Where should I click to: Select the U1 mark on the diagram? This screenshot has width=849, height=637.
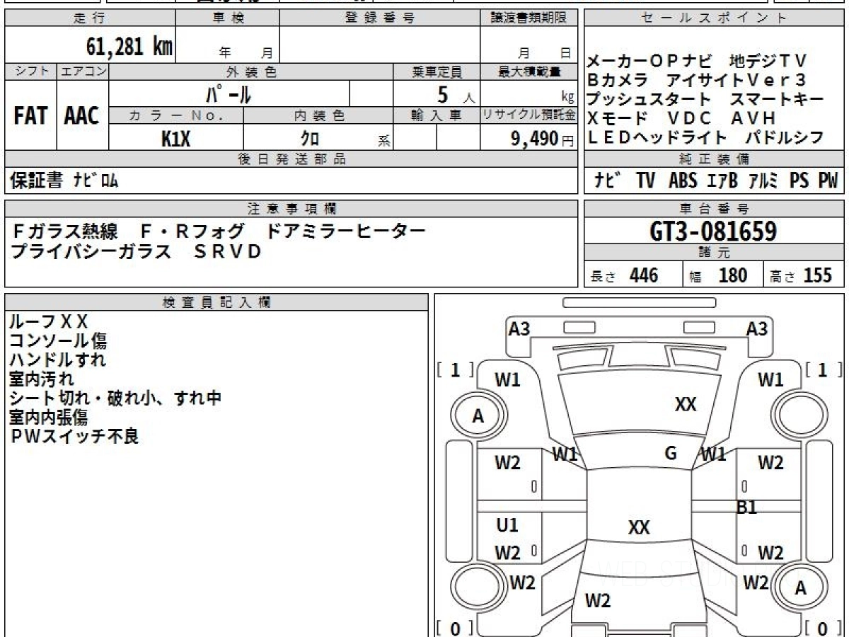[507, 525]
